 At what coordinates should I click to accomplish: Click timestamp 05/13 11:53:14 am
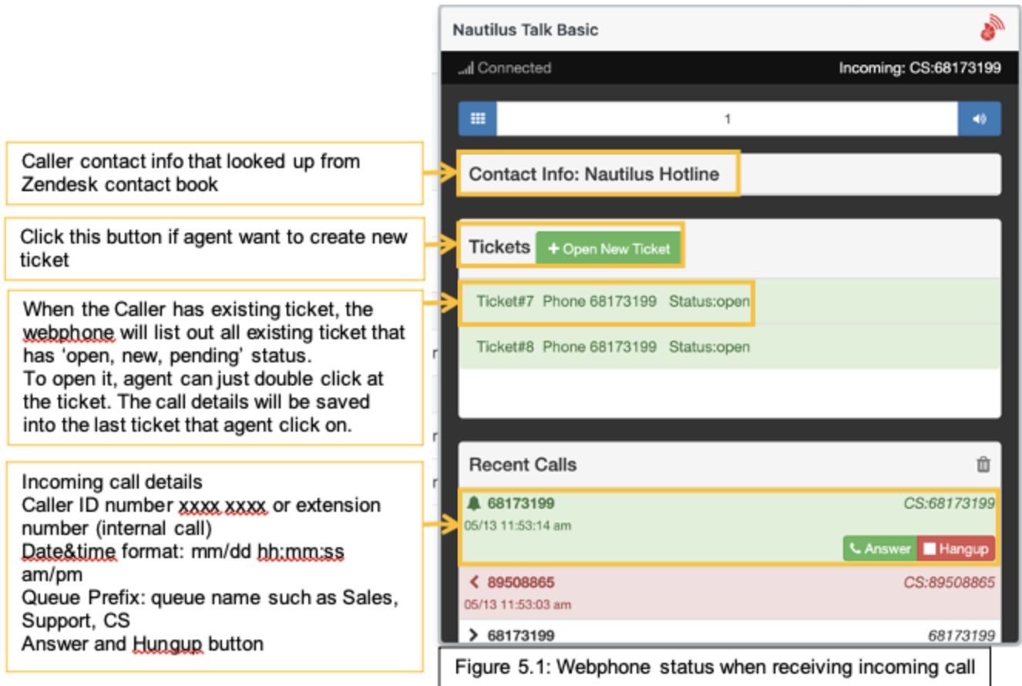point(517,526)
